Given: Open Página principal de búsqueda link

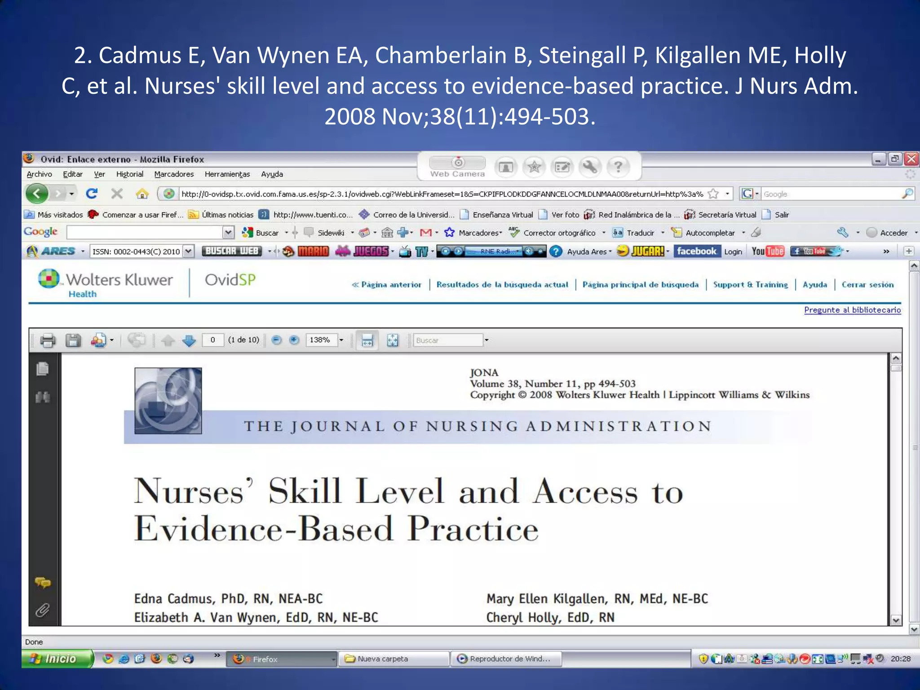Looking at the screenshot, I should point(641,284).
